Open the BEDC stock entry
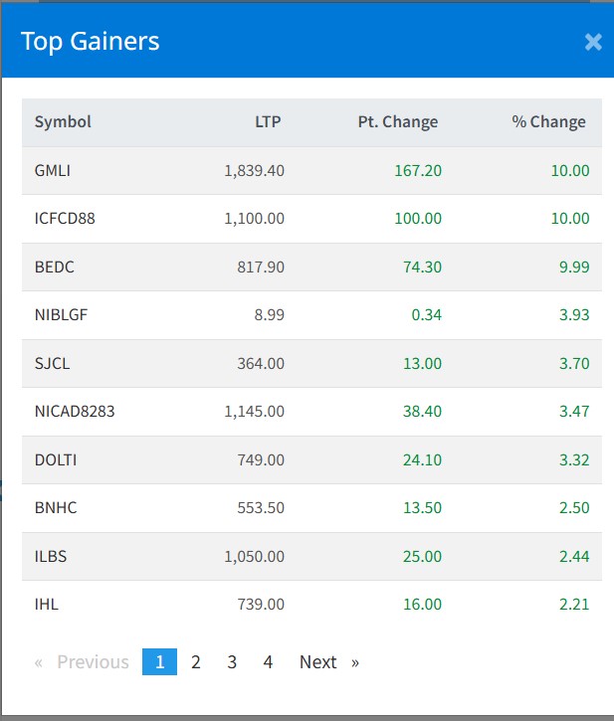 pos(55,268)
